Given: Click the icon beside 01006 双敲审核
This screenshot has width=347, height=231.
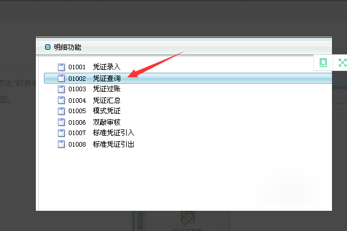Looking at the screenshot, I should pyautogui.click(x=61, y=122).
